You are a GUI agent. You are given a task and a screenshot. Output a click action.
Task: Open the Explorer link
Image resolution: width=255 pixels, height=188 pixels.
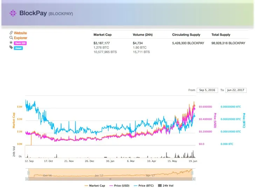click(x=20, y=38)
